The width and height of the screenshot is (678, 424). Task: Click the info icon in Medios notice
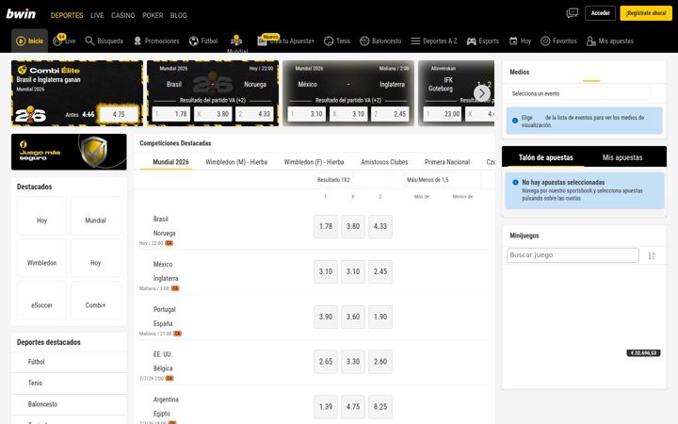coord(515,121)
